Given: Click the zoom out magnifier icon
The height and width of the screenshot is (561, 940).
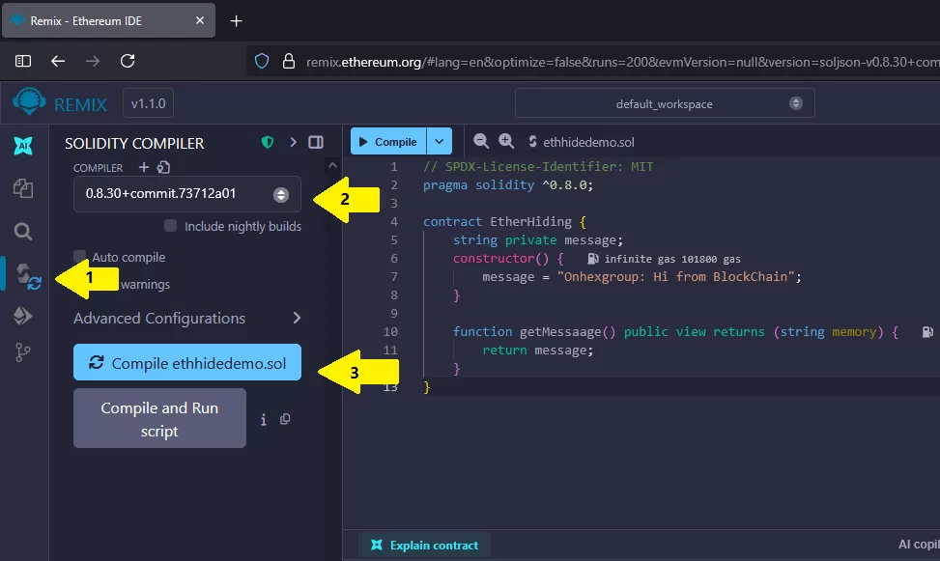Looking at the screenshot, I should tap(481, 142).
